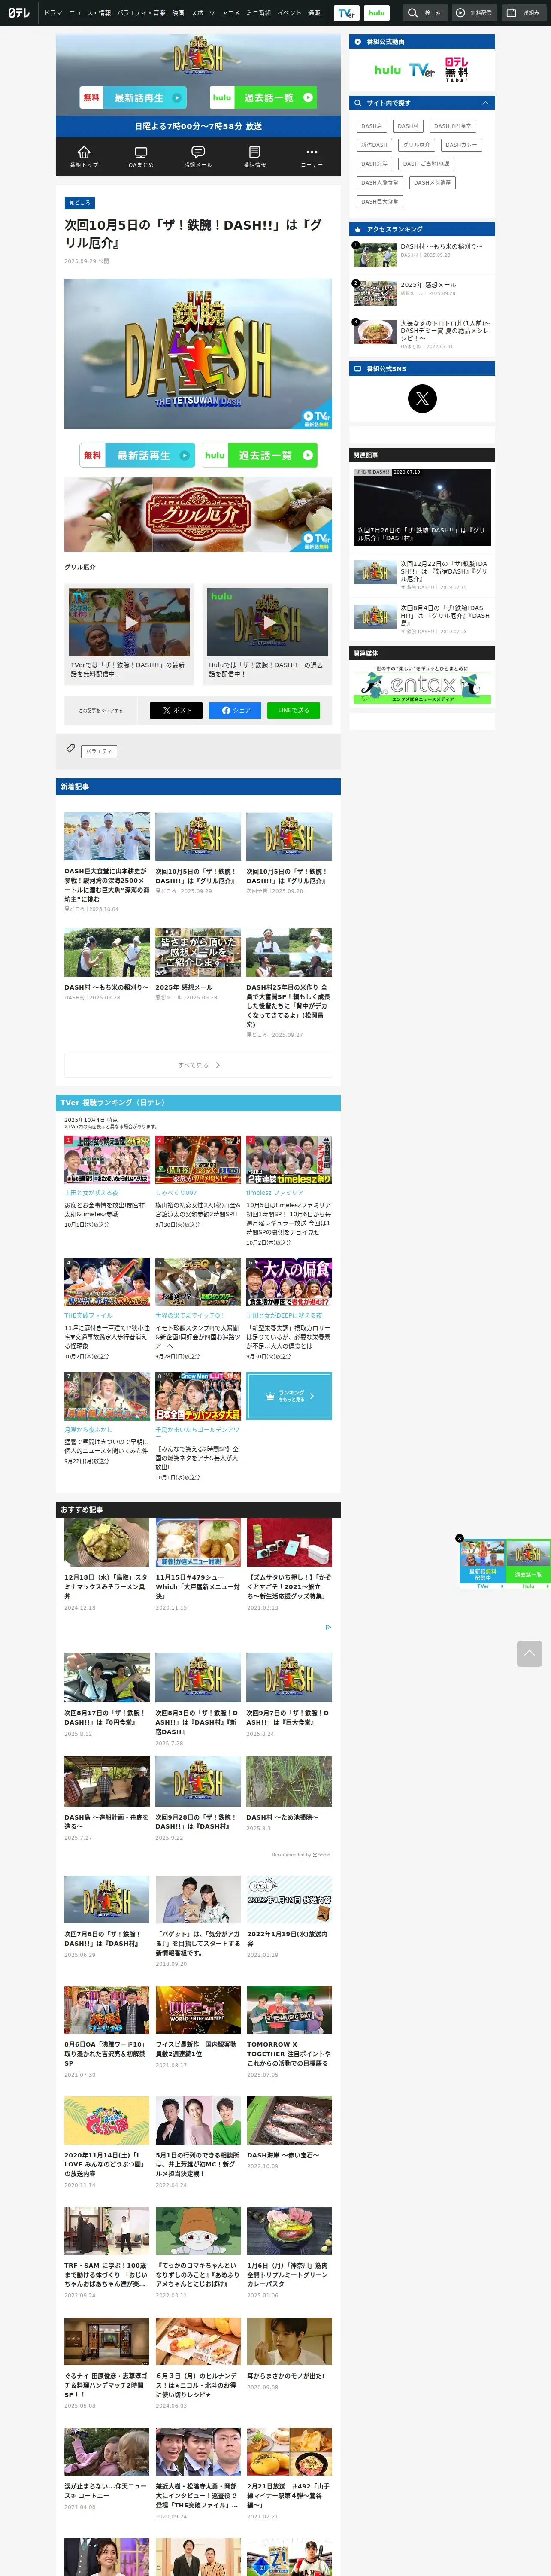The width and height of the screenshot is (551, 2576).
Task: Collapse the サイト内で探す section chevron
Action: tap(485, 103)
